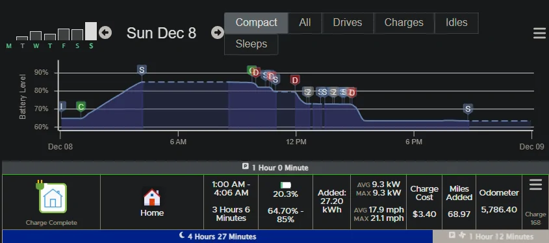The height and width of the screenshot is (243, 549).
Task: Click the red D drive marker at 12 PM
Action: tap(295, 80)
